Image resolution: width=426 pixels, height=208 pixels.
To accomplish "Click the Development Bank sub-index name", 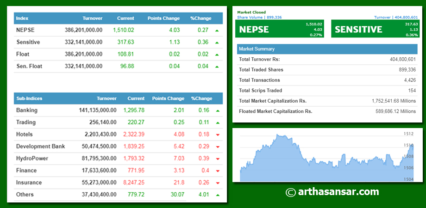I will 40,146.
